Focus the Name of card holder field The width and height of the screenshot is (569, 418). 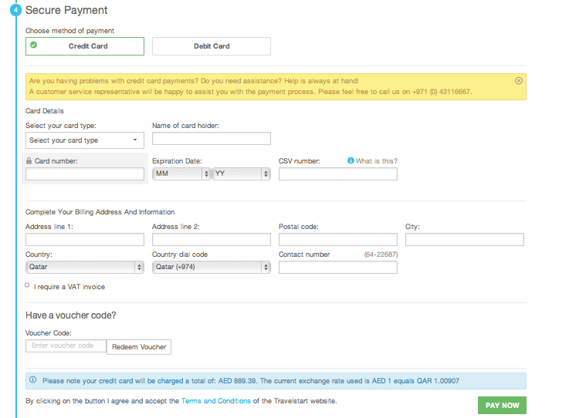[212, 139]
